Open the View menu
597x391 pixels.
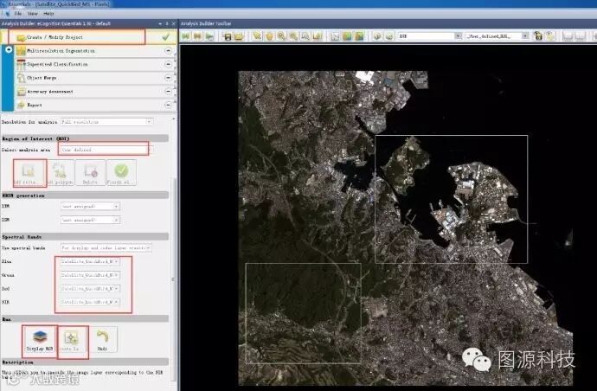coord(32,13)
